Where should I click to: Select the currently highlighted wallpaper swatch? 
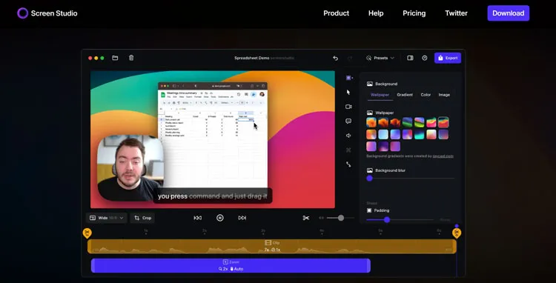443,122
